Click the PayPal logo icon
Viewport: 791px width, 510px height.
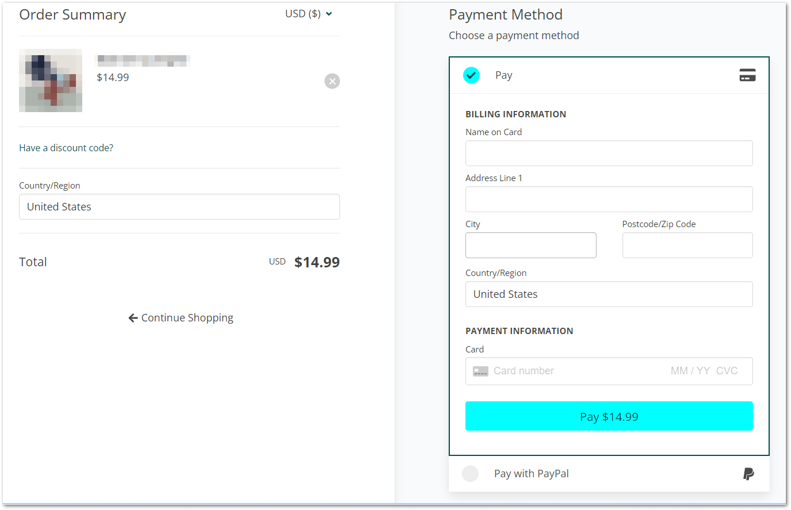pyautogui.click(x=748, y=474)
